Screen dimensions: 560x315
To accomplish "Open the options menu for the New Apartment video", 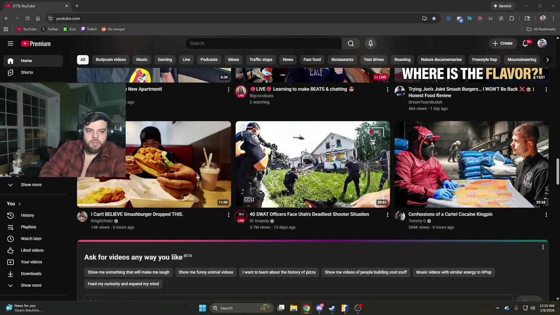I will pos(228,90).
